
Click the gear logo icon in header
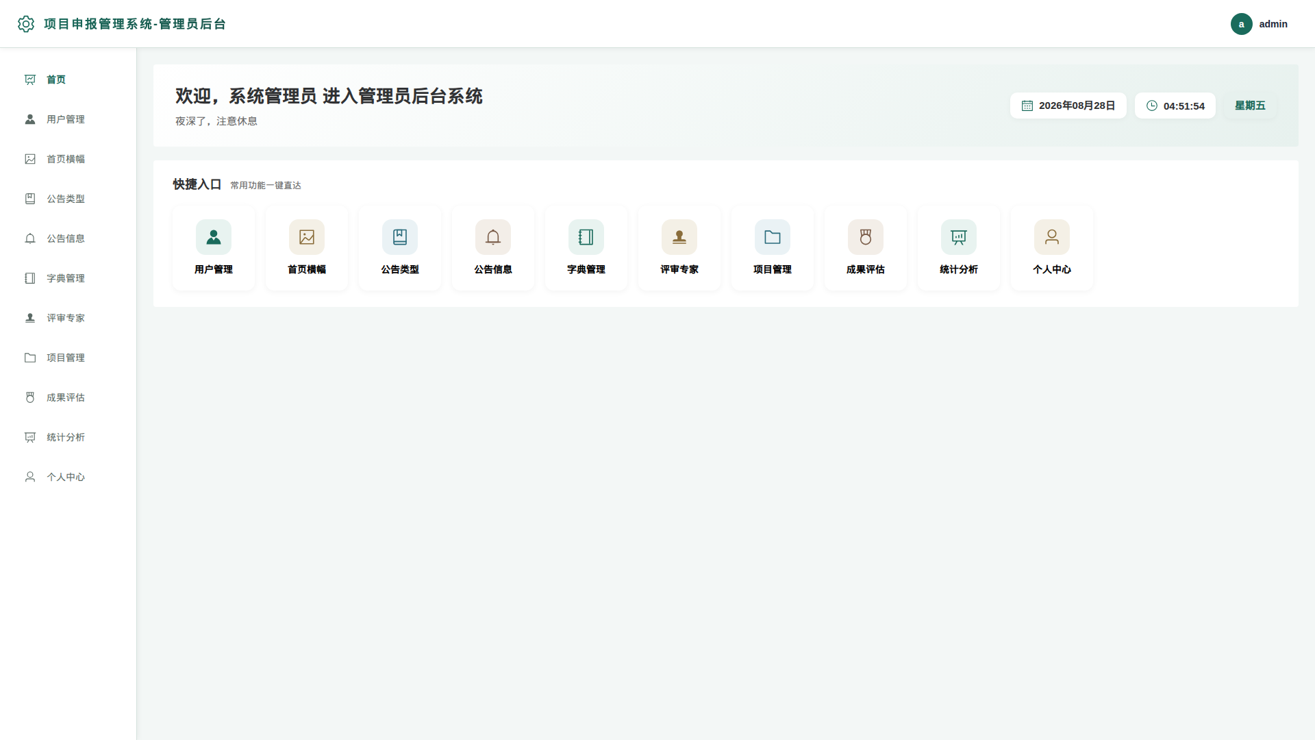(x=26, y=24)
